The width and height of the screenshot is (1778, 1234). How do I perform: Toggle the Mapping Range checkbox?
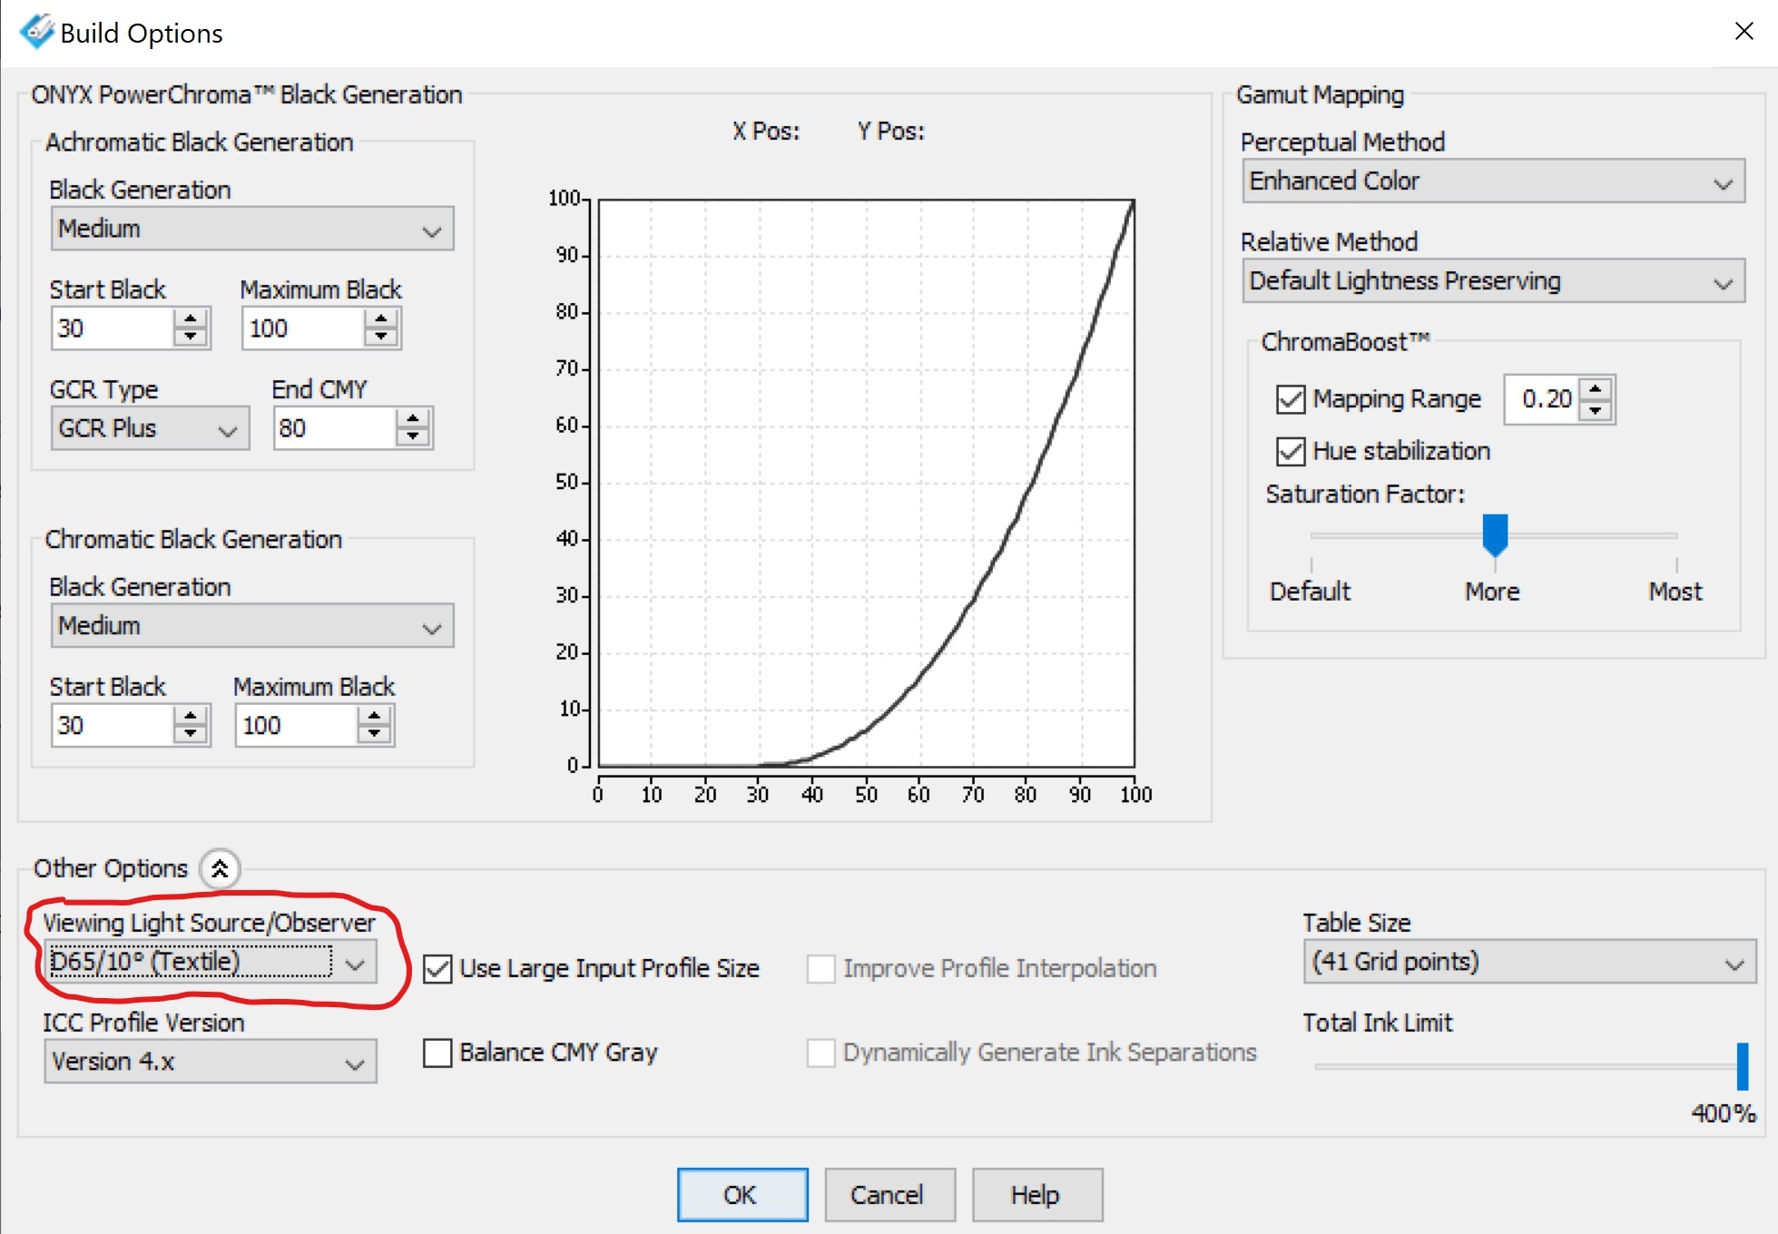pos(1290,399)
